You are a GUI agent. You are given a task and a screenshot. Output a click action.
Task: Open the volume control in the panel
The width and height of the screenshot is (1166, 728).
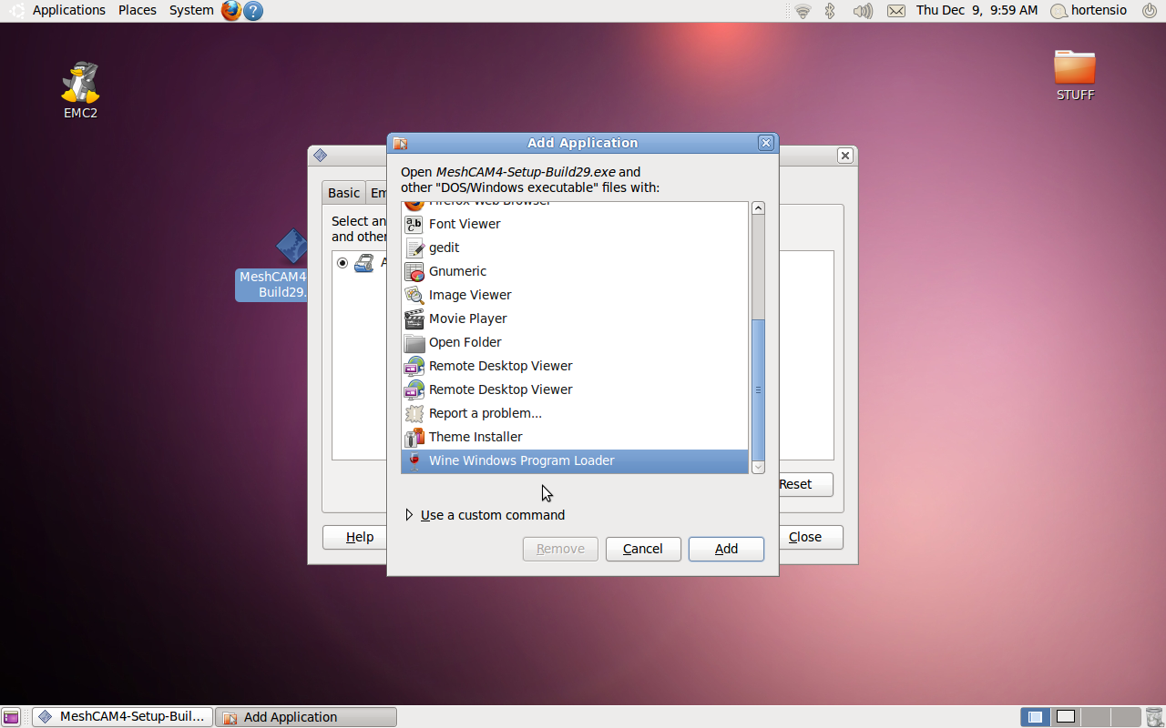tap(862, 11)
